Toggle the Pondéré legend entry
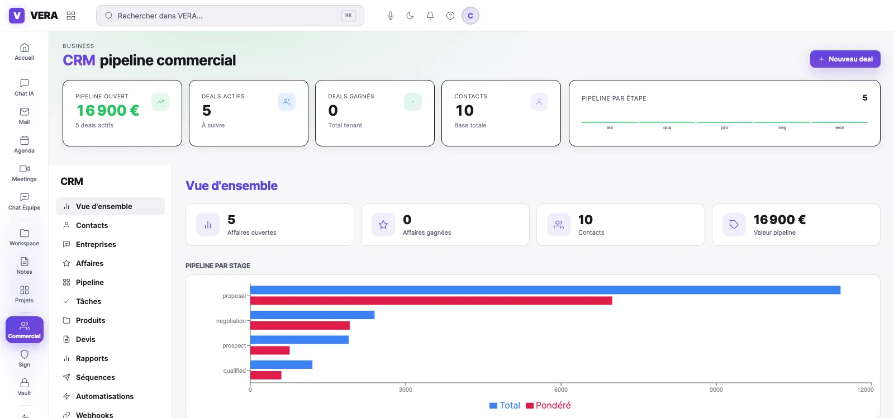Viewport: 894px width, 418px height. 548,405
